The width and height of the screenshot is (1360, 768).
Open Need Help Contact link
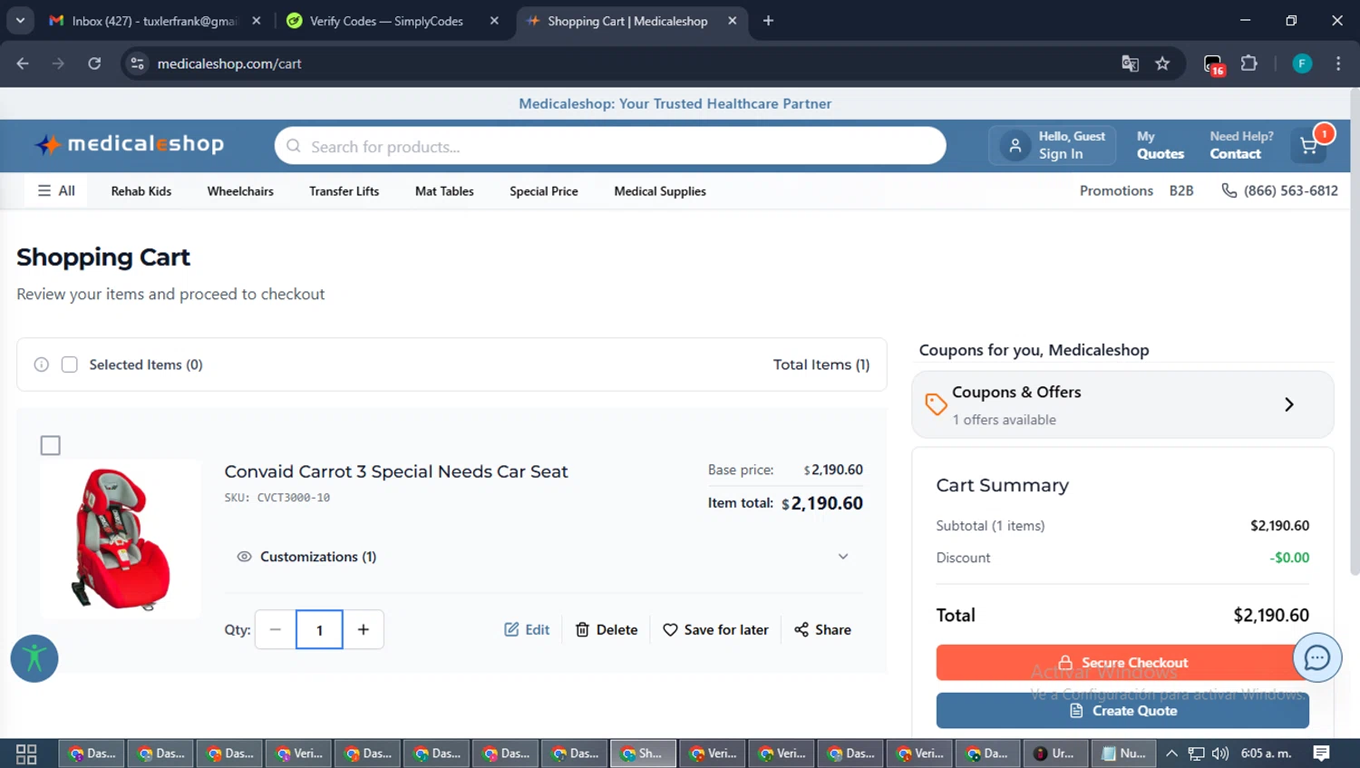pyautogui.click(x=1241, y=145)
